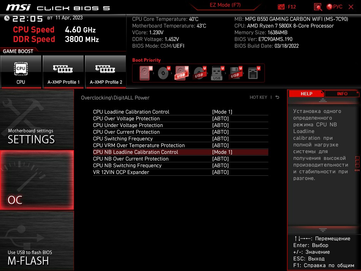Click the Boot Priority label

pos(146,60)
